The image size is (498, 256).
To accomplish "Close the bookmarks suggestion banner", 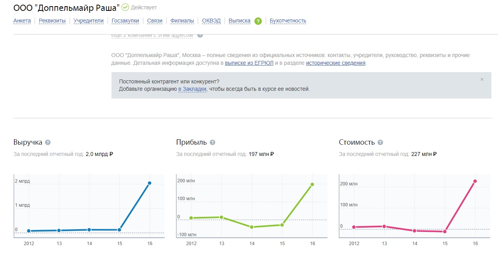I will pyautogui.click(x=482, y=80).
